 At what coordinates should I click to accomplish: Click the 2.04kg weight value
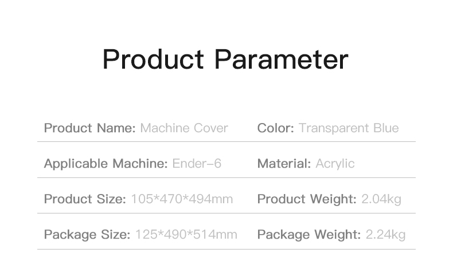pos(381,199)
